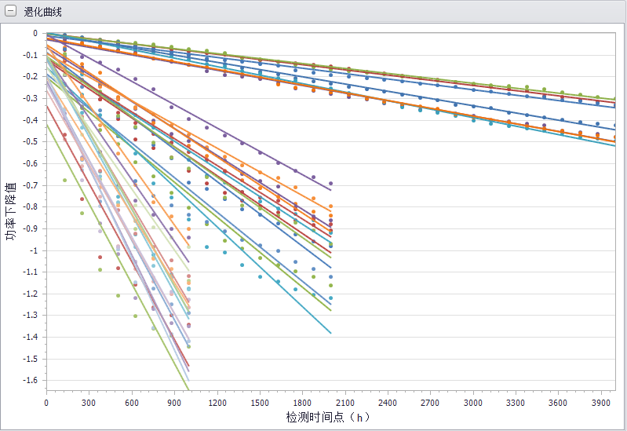Select the -0.5 label on the Y-axis
627x431 pixels.
click(x=31, y=142)
